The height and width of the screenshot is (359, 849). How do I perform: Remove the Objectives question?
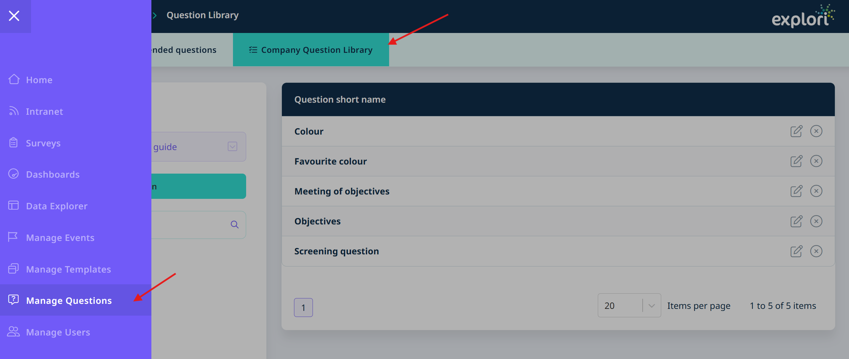[x=816, y=221]
